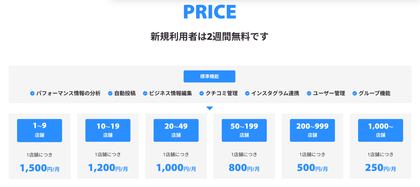The height and width of the screenshot is (187, 420).
Task: Click the 250円/月 price text
Action: point(380,168)
